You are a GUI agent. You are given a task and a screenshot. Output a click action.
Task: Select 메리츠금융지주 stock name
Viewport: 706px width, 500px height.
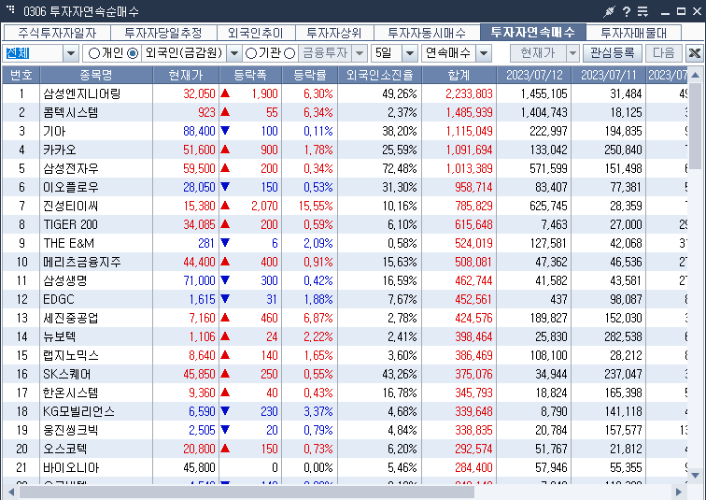pos(82,262)
